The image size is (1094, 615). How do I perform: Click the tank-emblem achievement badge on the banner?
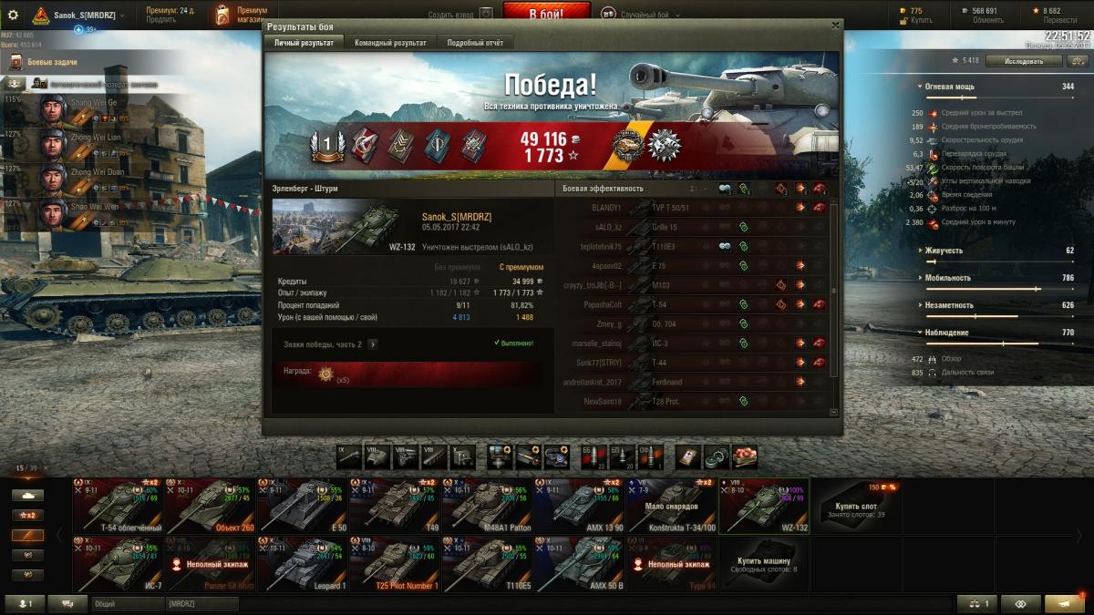[626, 145]
